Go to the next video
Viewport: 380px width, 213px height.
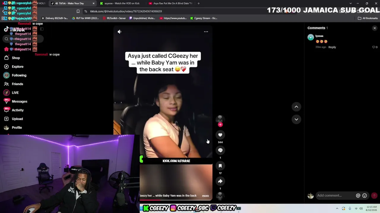pos(296,119)
